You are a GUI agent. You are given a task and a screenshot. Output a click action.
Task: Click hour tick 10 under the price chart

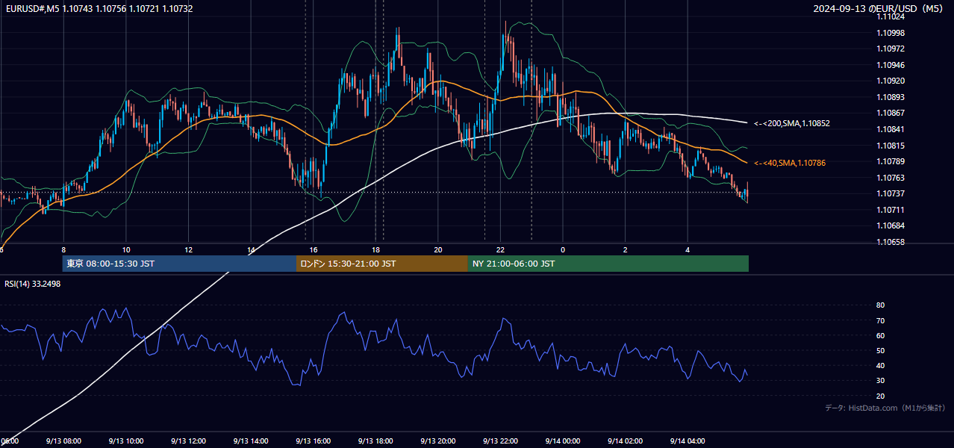coord(126,249)
